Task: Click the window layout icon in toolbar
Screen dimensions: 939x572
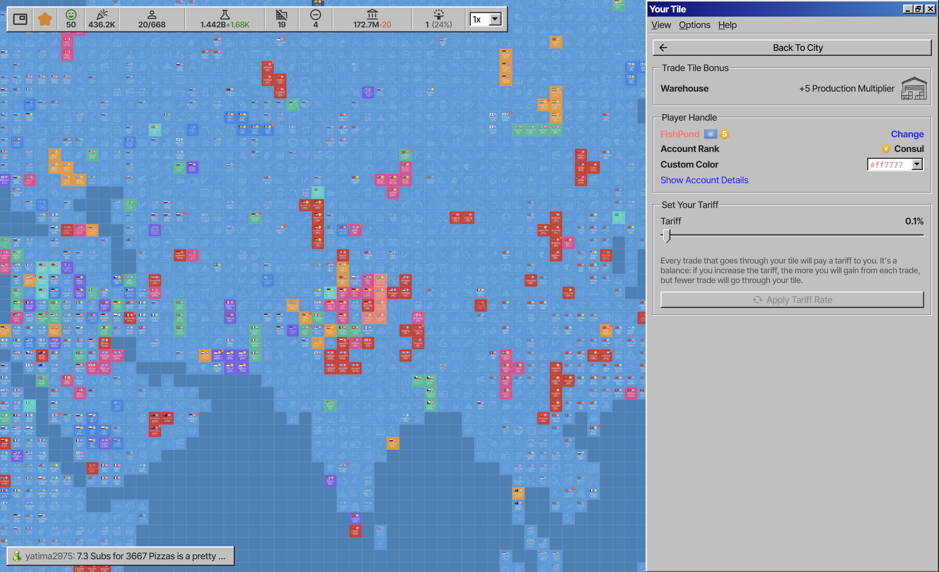Action: pyautogui.click(x=20, y=19)
